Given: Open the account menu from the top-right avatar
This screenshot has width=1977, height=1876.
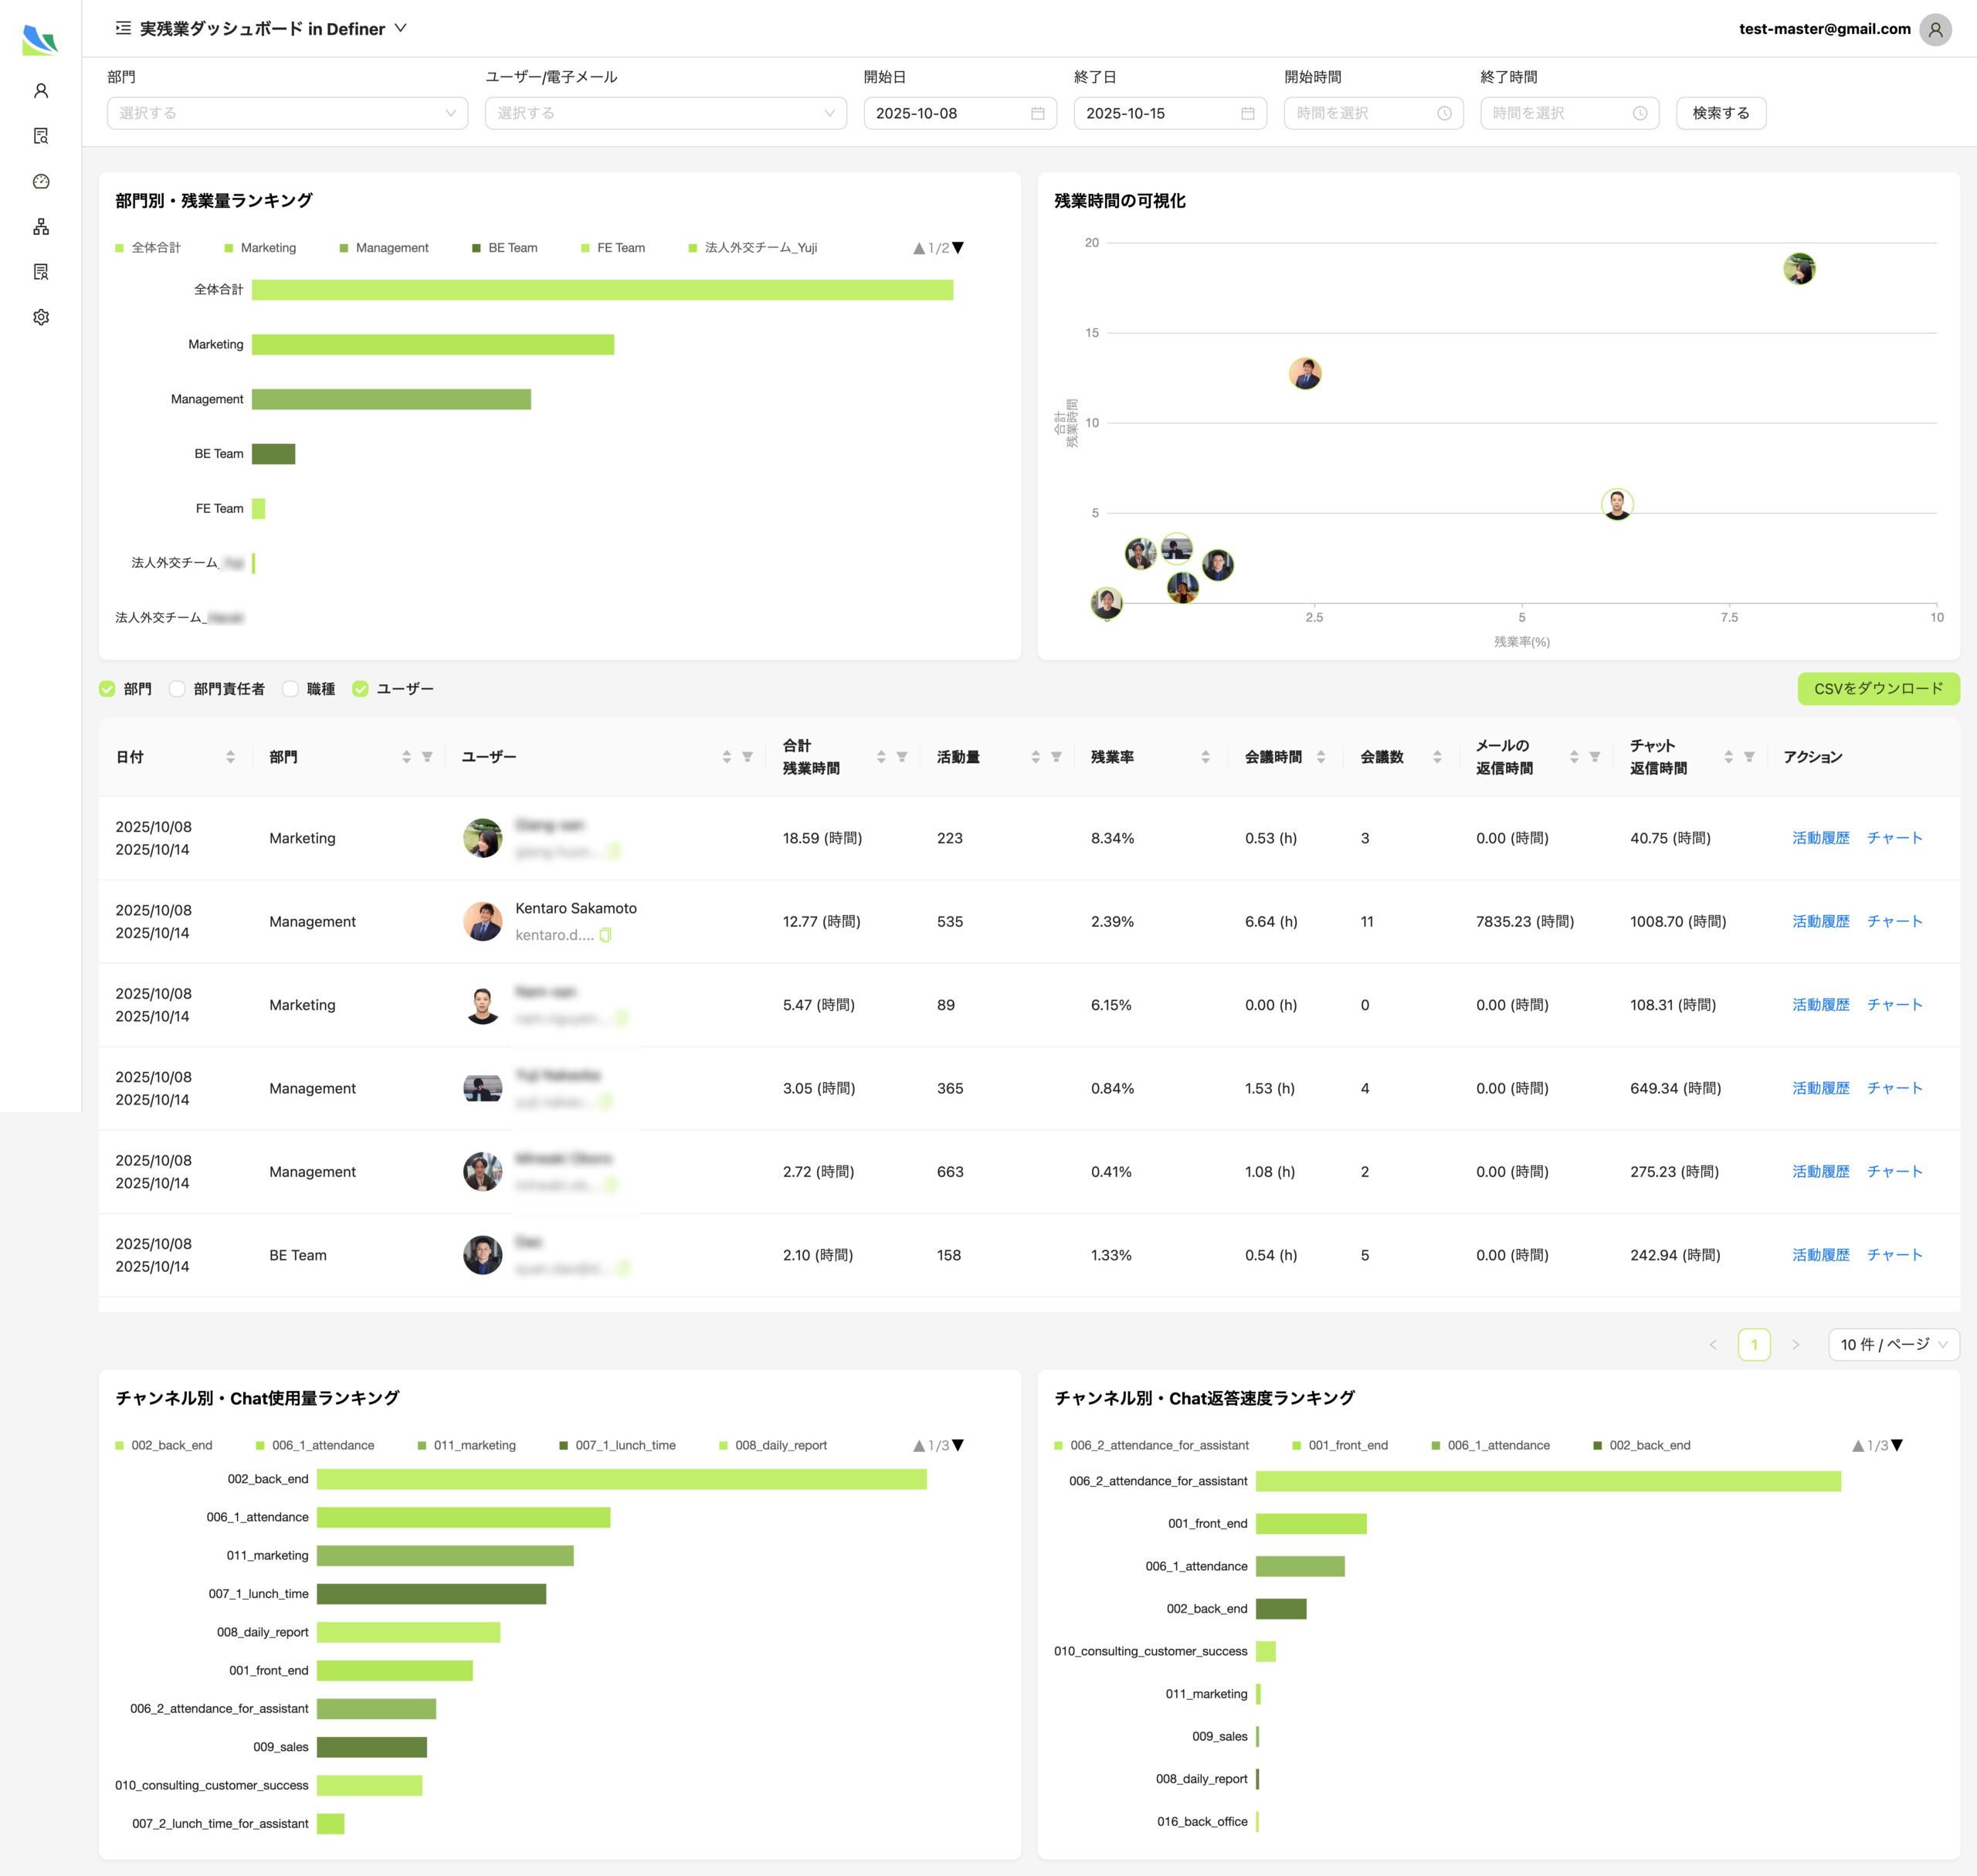Looking at the screenshot, I should tap(1937, 29).
